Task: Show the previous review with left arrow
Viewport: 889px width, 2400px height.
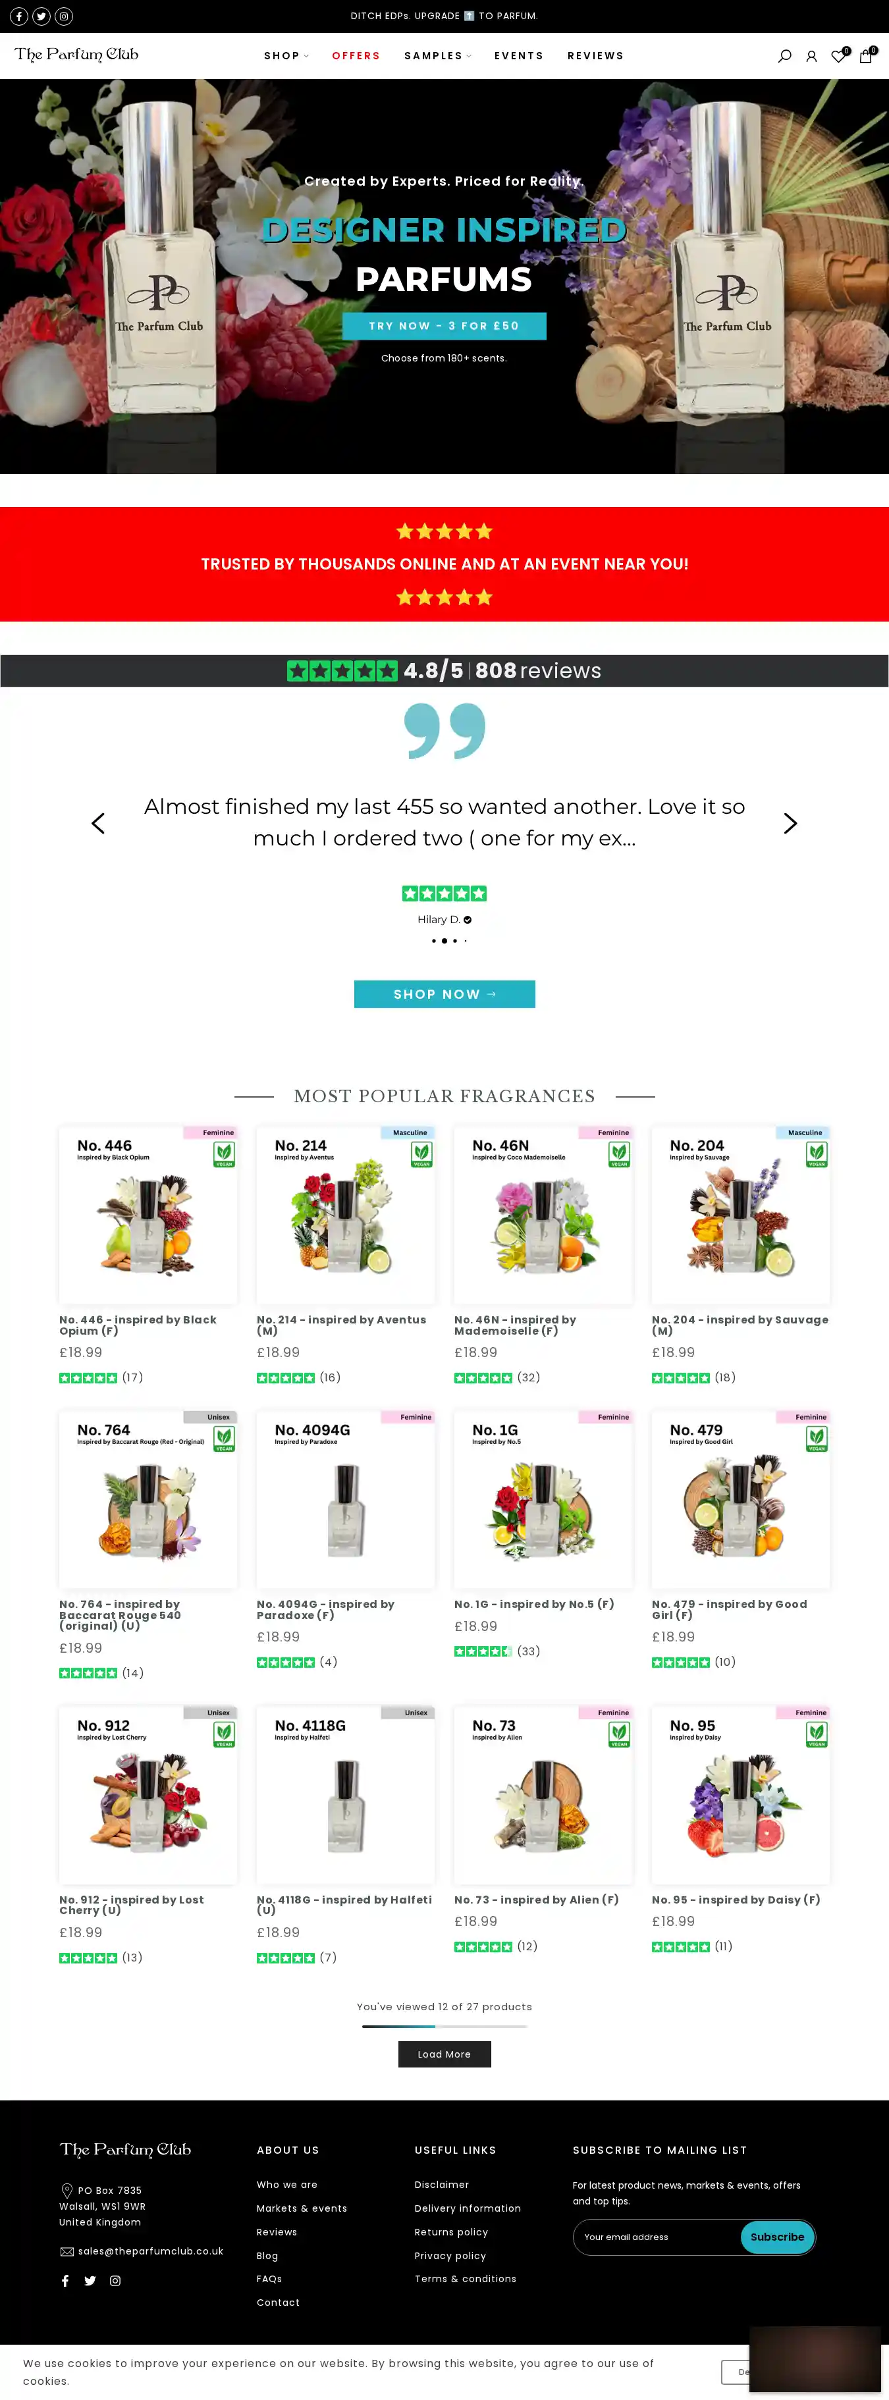Action: [98, 822]
